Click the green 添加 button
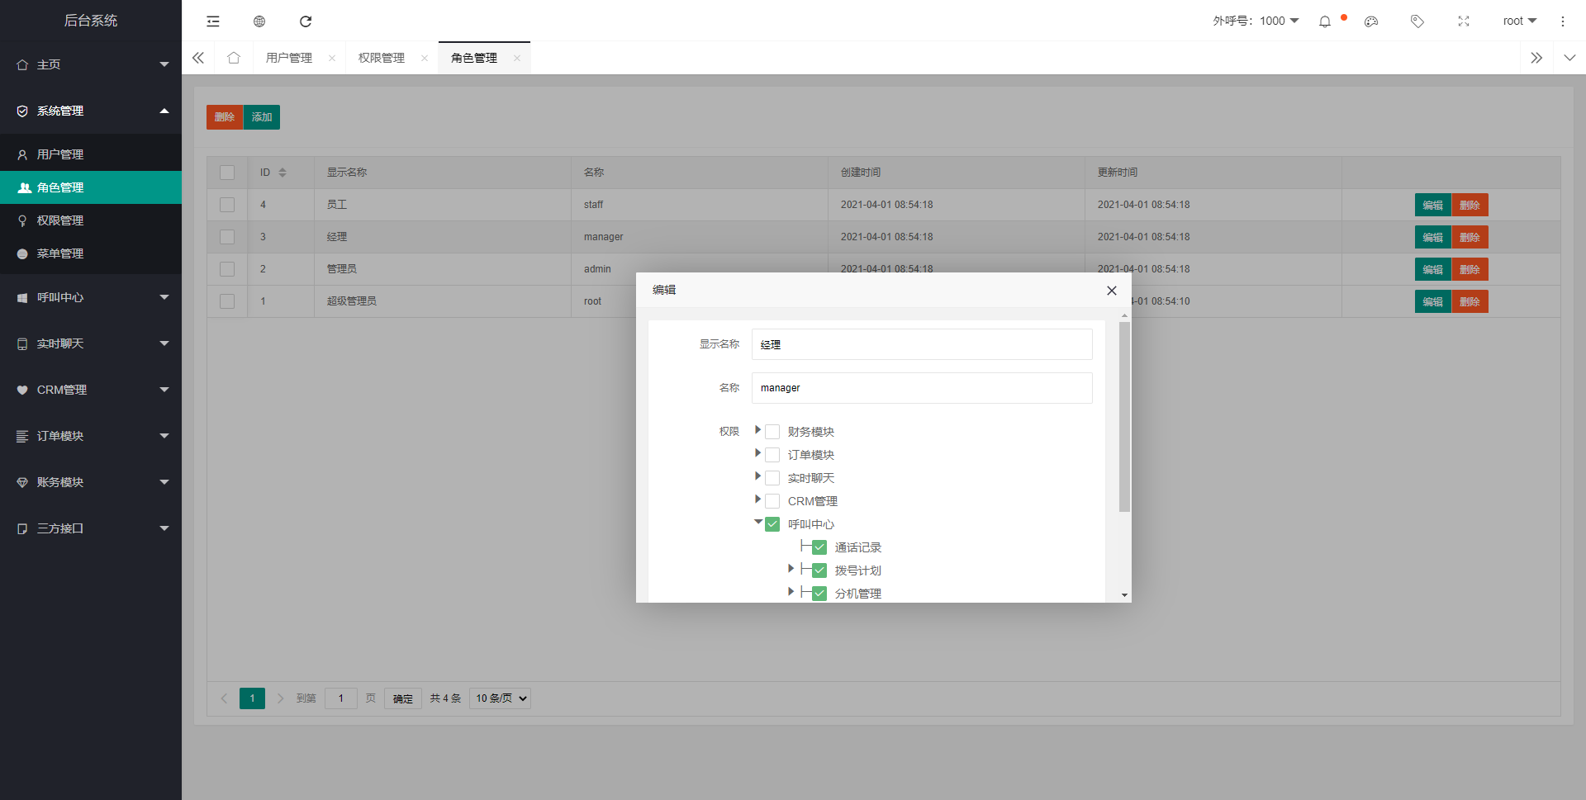 (x=262, y=117)
